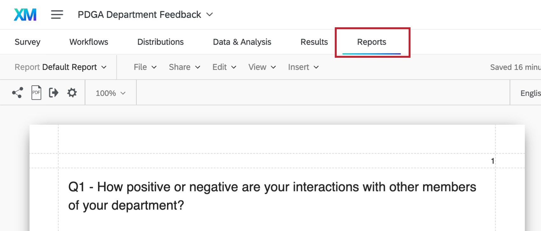
Task: Change the 100% zoom level dropdown
Action: pos(110,93)
